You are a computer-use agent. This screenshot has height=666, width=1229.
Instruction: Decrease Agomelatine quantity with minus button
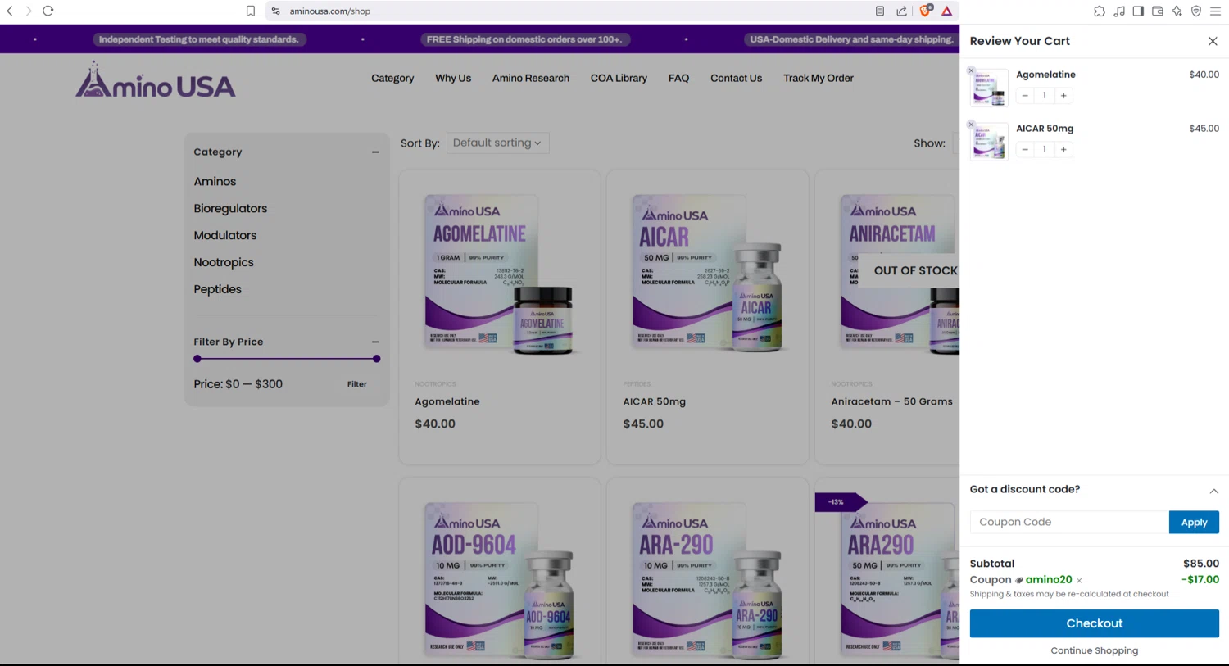[x=1025, y=96]
